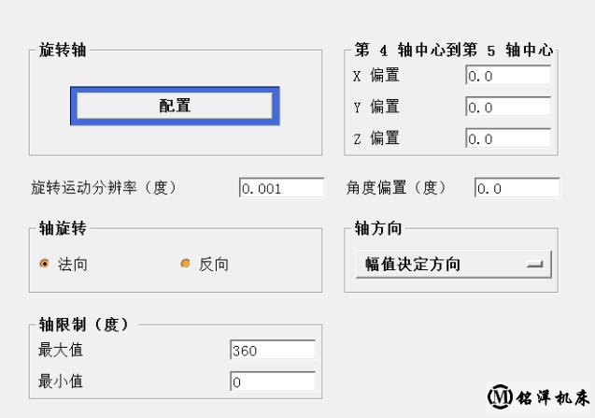Click the 第 4 轴中心到第 5 轴中心 heading

pyautogui.click(x=454, y=50)
